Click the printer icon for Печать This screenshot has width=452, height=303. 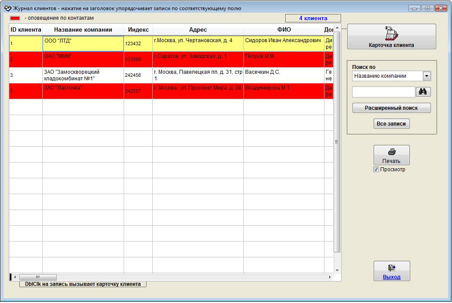(x=391, y=152)
